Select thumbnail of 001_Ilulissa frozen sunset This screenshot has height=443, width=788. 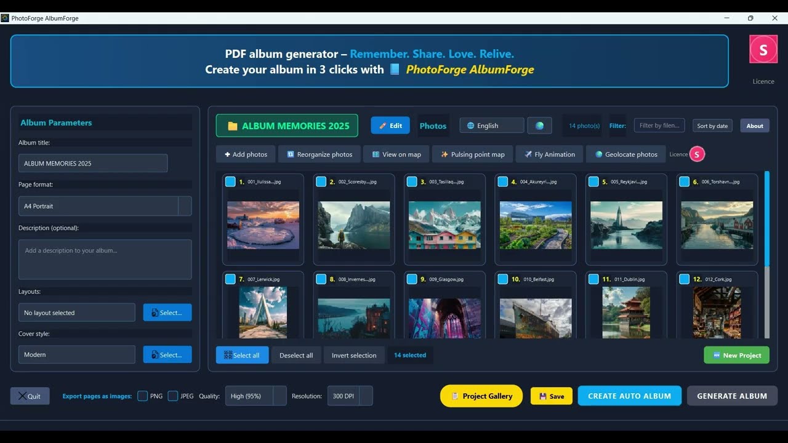263,225
